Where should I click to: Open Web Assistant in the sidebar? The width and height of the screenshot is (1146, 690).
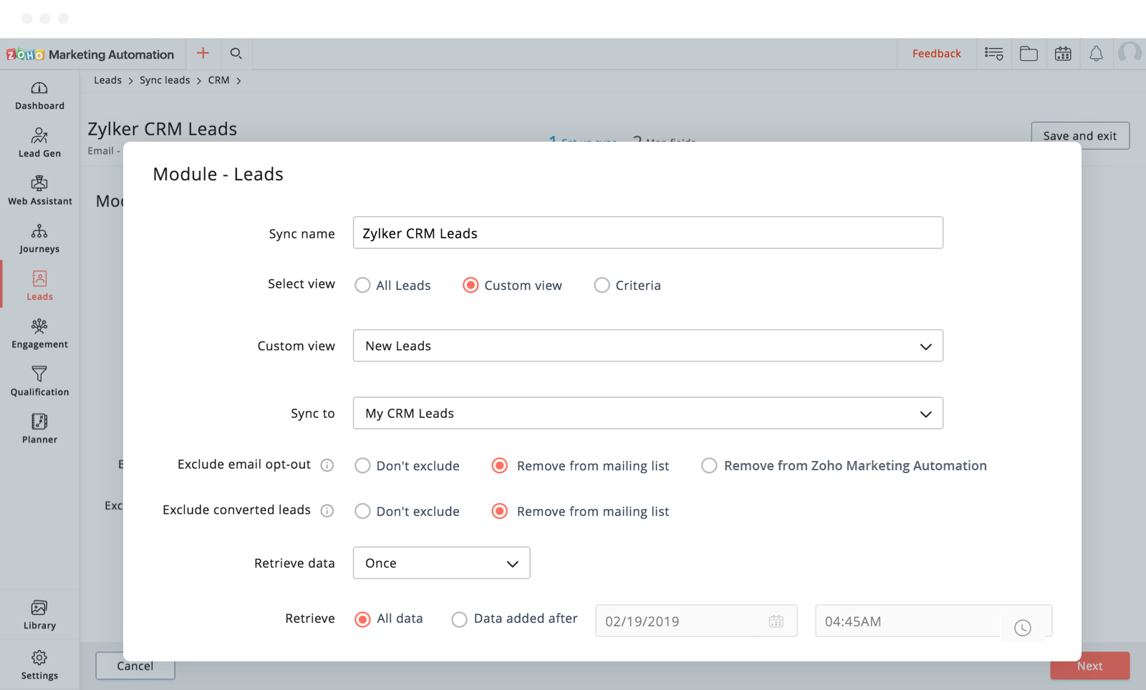coord(39,191)
